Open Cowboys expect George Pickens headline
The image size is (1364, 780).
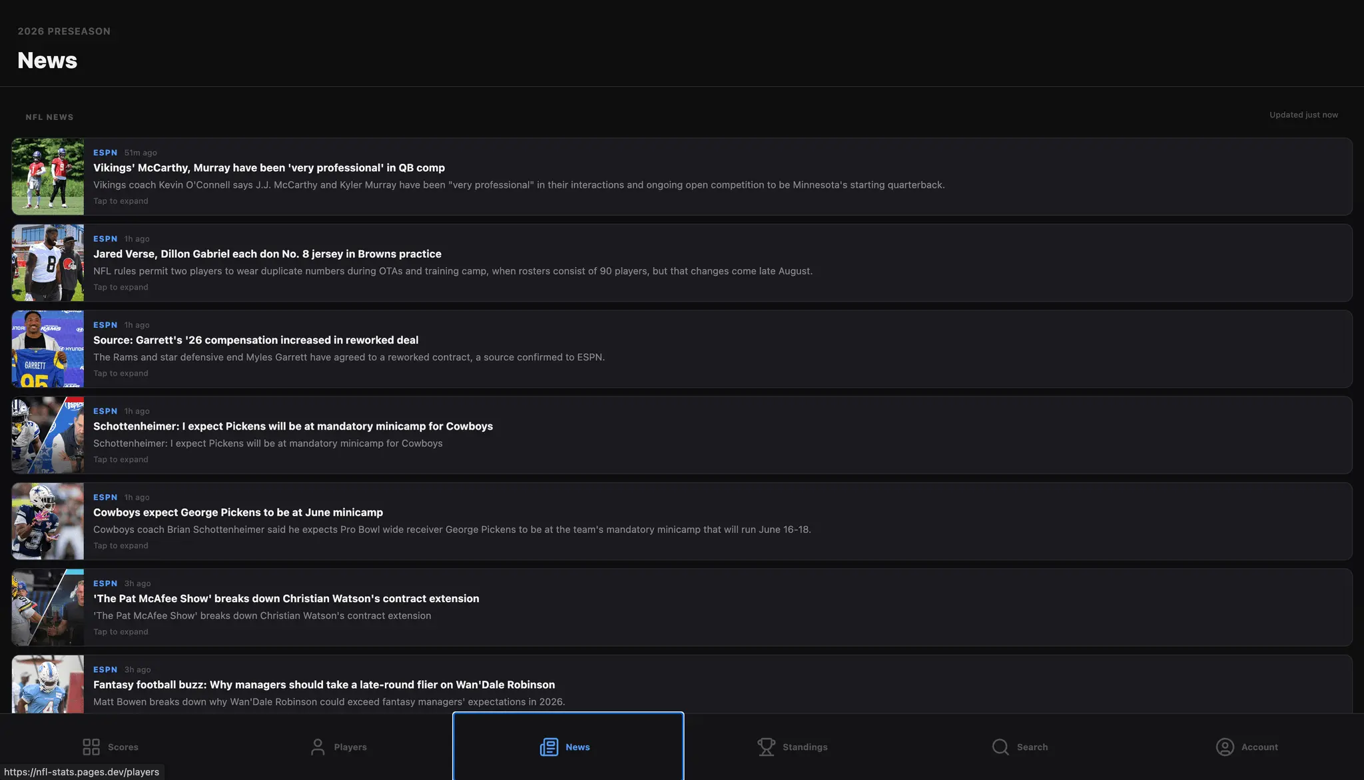click(x=238, y=512)
